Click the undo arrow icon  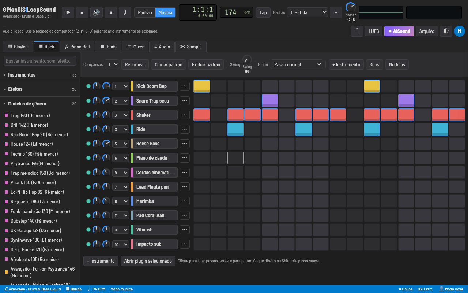pyautogui.click(x=357, y=31)
